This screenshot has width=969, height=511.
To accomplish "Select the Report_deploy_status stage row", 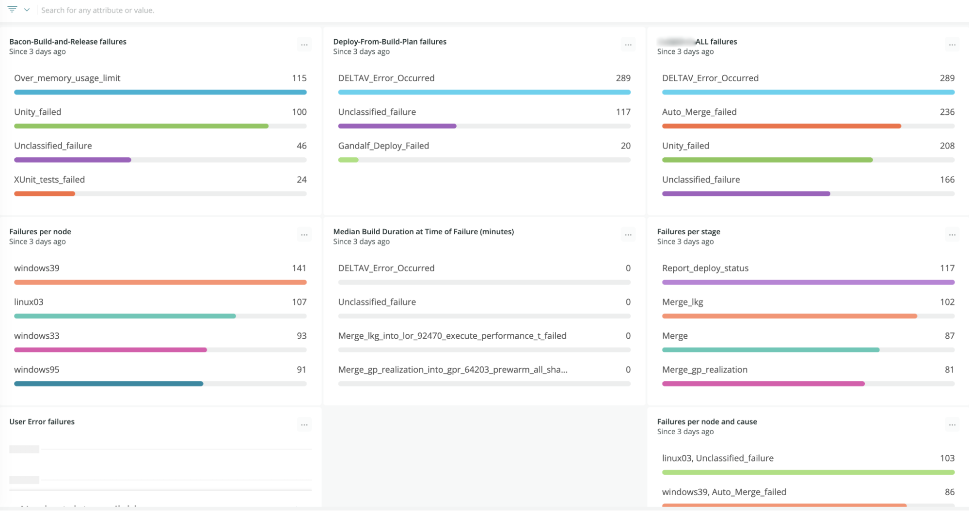I will (808, 269).
